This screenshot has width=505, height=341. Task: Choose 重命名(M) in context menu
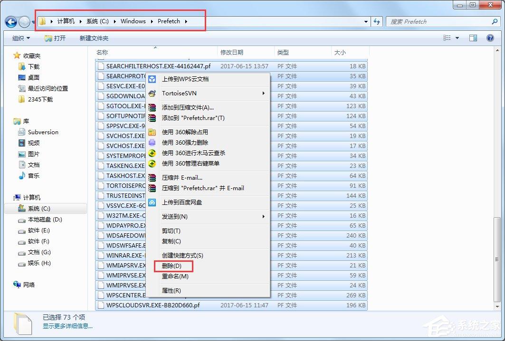(x=209, y=276)
